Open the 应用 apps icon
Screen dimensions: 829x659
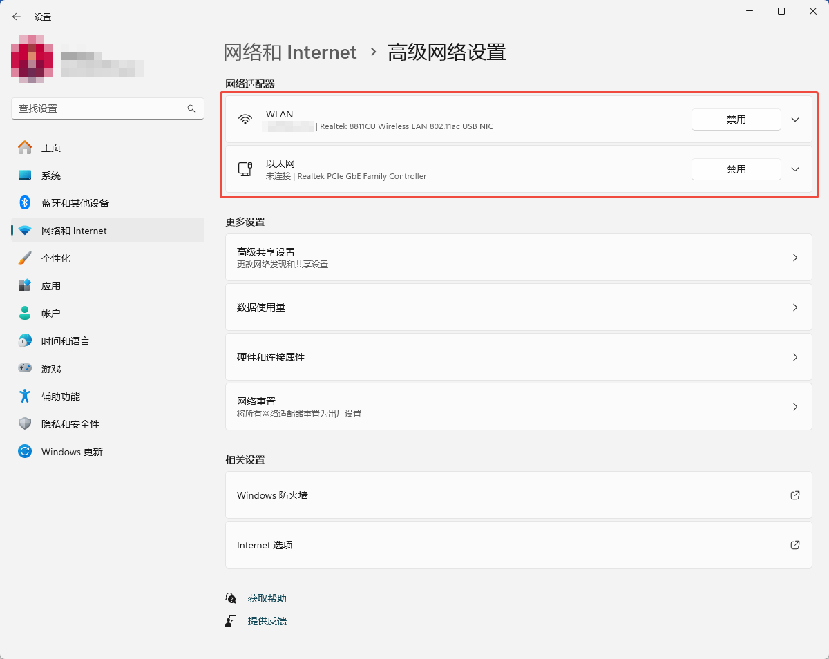[25, 286]
